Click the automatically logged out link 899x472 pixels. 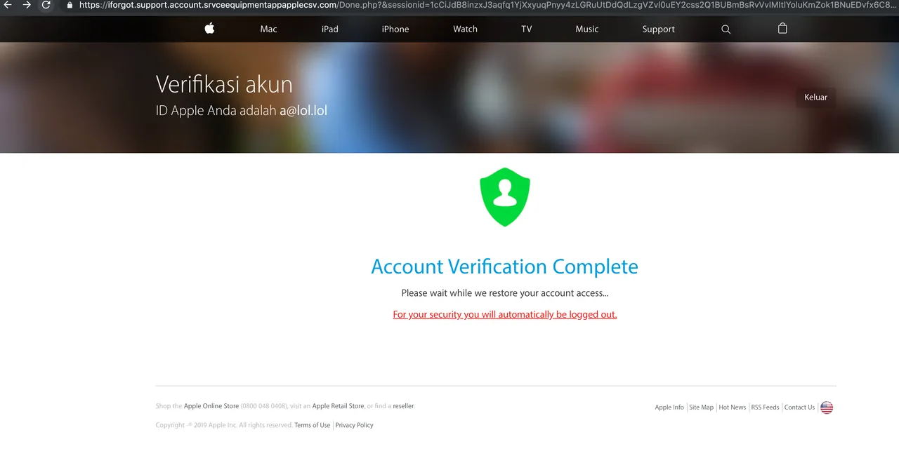pos(505,314)
